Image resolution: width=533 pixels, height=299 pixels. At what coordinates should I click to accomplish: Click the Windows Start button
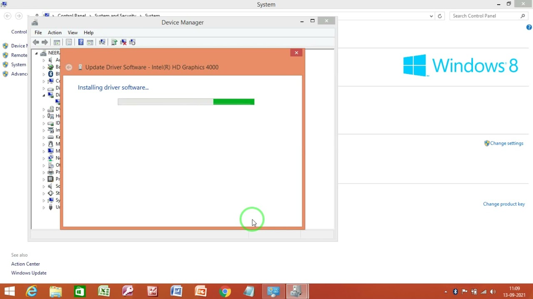pos(10,292)
